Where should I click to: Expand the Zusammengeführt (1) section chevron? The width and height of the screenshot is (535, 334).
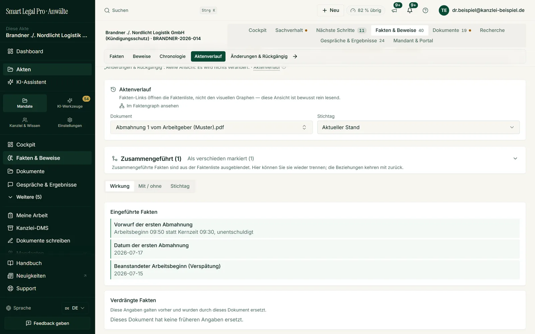515,159
